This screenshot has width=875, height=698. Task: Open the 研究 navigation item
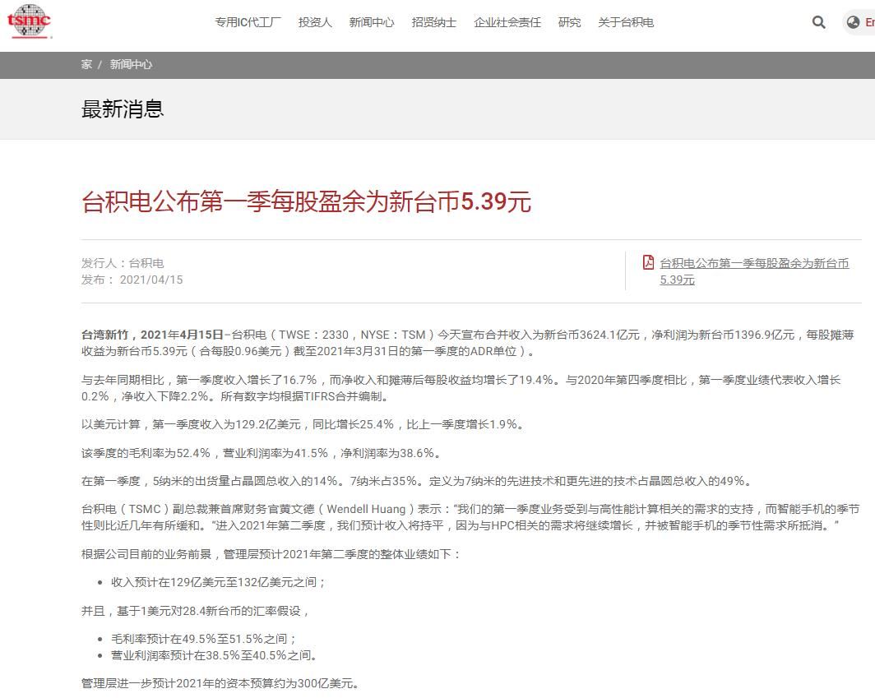[x=569, y=22]
